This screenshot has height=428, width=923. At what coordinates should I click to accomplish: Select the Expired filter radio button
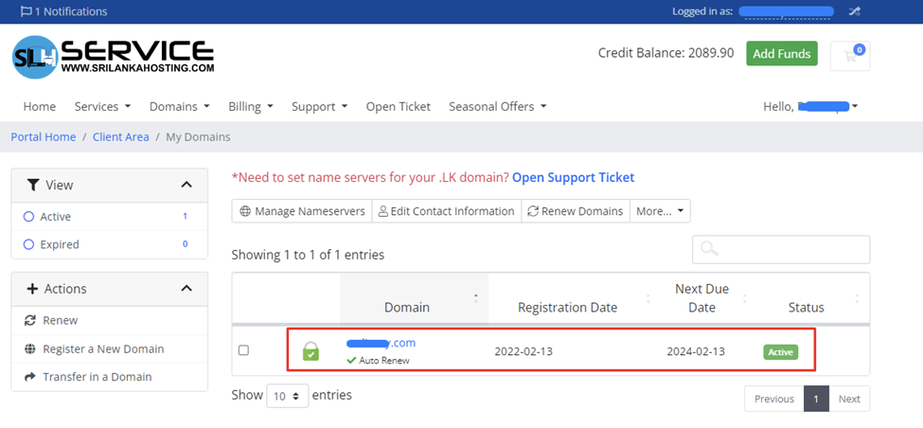(28, 244)
